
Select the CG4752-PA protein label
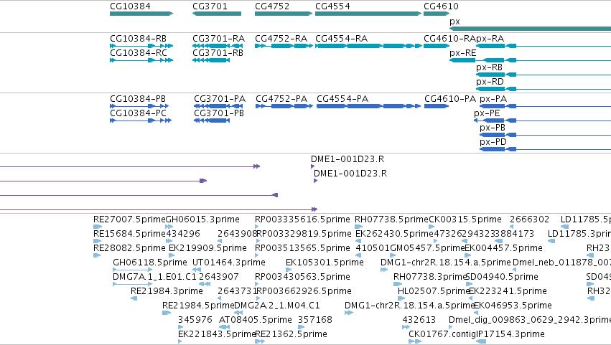point(281,99)
